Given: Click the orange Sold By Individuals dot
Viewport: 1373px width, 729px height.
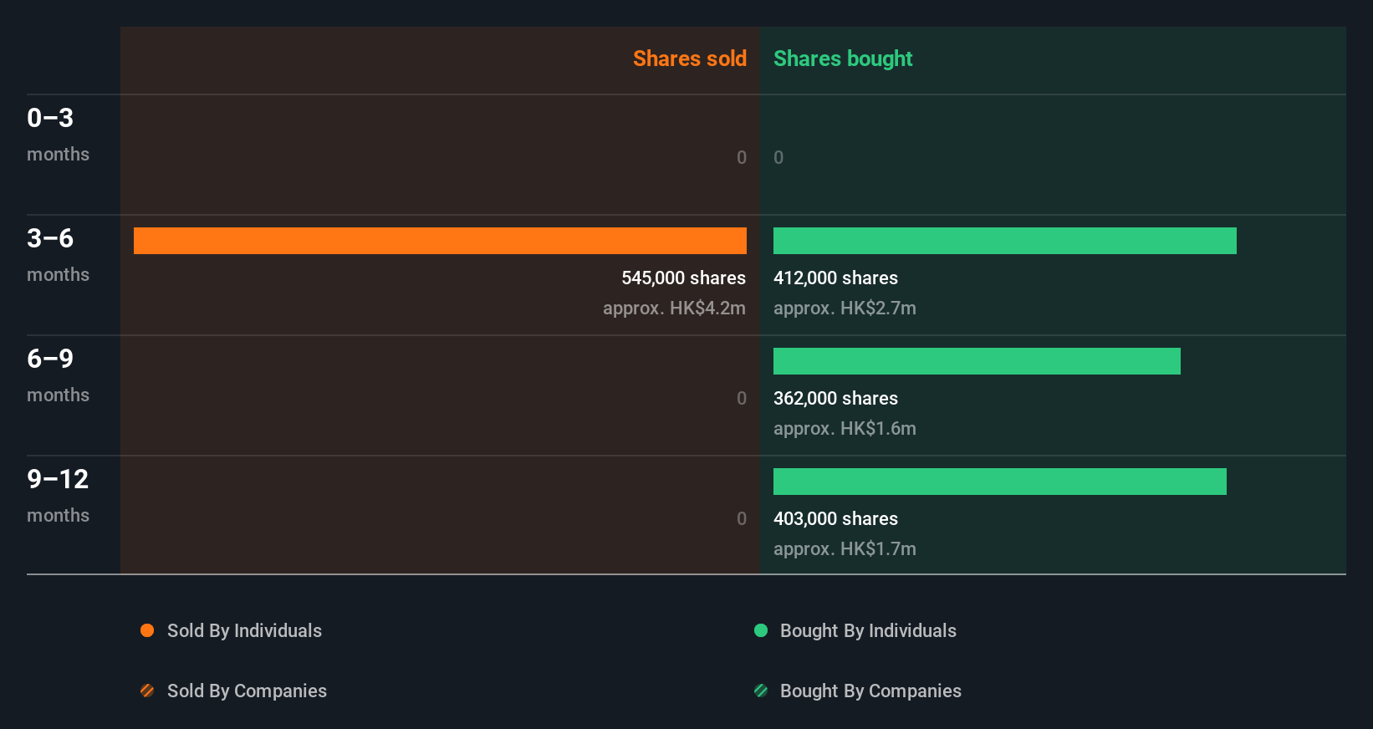Looking at the screenshot, I should point(147,630).
